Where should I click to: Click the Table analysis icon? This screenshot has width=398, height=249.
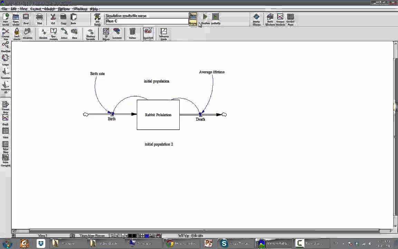tap(6, 133)
